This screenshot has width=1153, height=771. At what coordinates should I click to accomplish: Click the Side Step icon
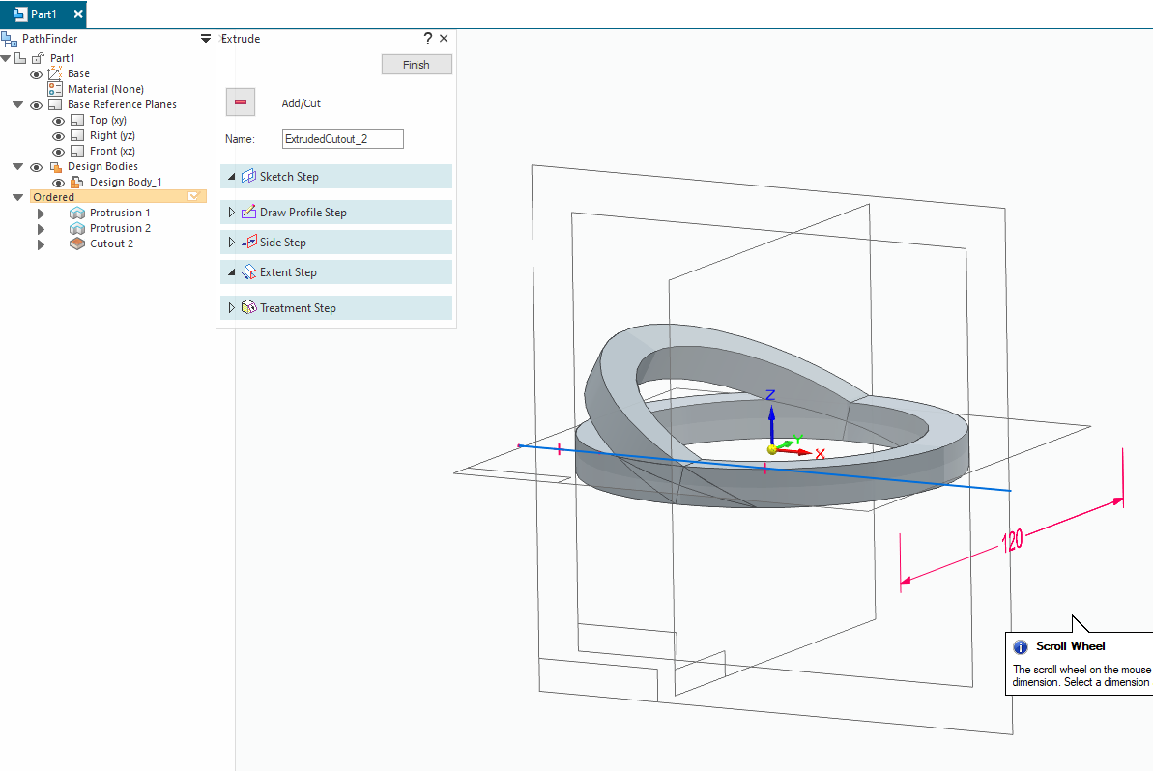tap(248, 242)
